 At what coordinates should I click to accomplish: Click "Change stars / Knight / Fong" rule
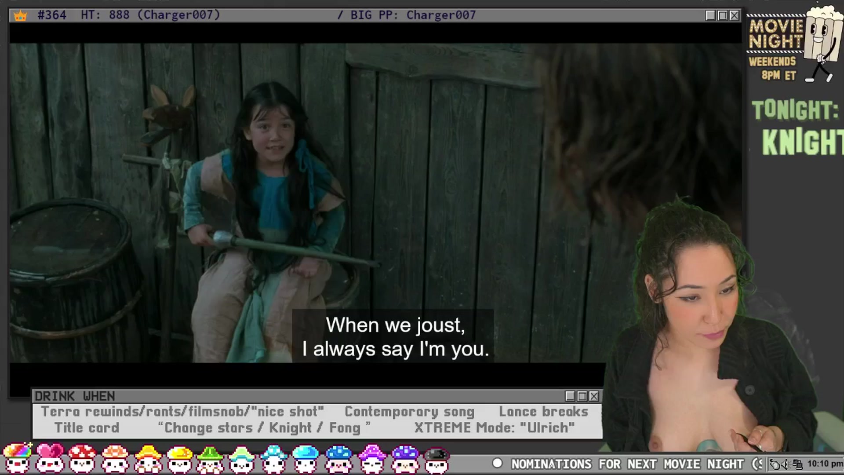click(x=264, y=427)
